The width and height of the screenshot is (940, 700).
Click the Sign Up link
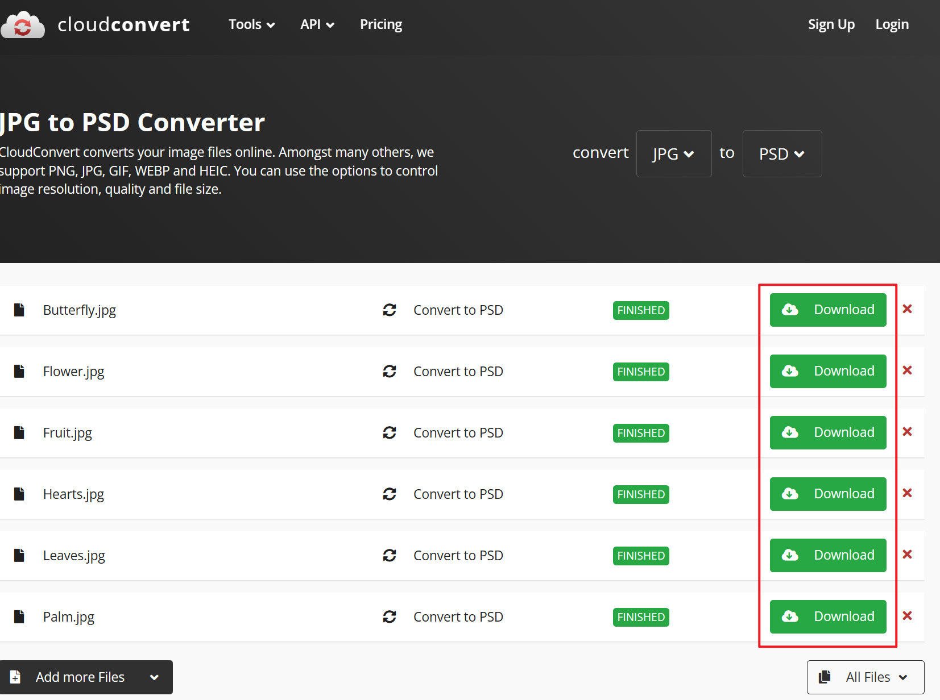click(831, 24)
